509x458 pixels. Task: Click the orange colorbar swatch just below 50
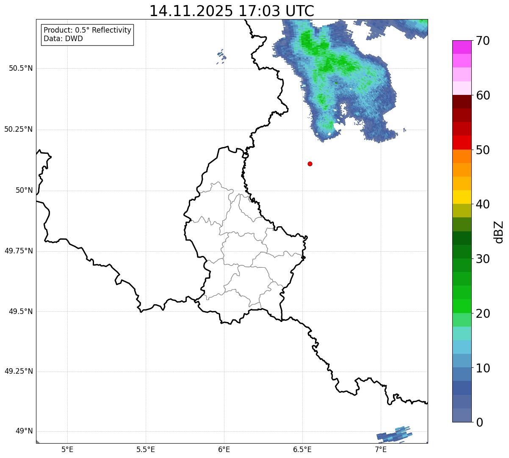click(462, 156)
